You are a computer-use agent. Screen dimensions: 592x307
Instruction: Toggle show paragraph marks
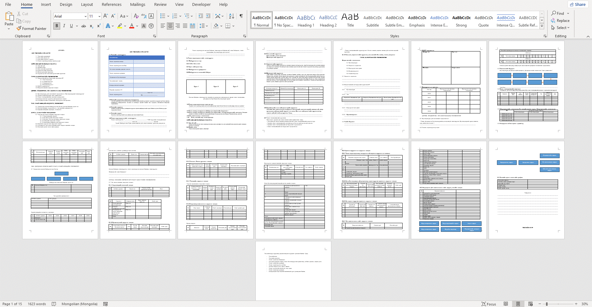[241, 16]
